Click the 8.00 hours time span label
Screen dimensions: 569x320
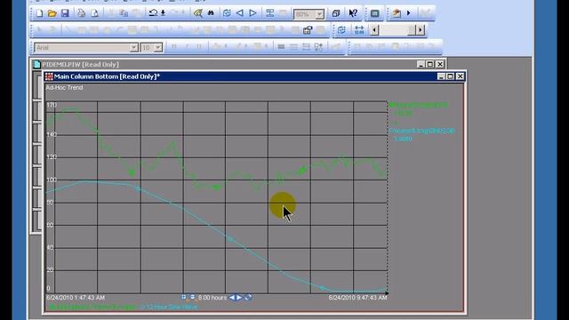pyautogui.click(x=212, y=298)
